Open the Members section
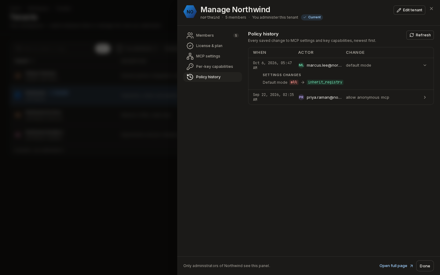The width and height of the screenshot is (440, 275). [x=213, y=35]
